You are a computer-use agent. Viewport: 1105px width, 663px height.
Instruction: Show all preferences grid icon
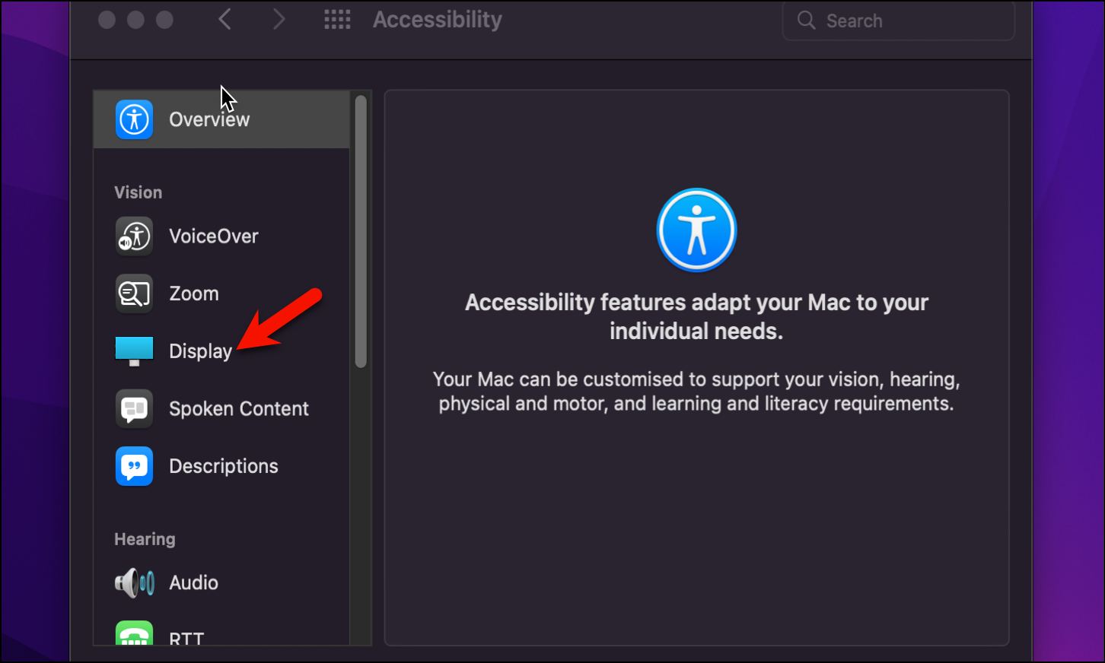pos(337,20)
